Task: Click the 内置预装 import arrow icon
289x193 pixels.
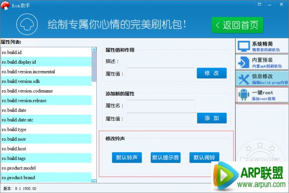Action: pyautogui.click(x=244, y=63)
